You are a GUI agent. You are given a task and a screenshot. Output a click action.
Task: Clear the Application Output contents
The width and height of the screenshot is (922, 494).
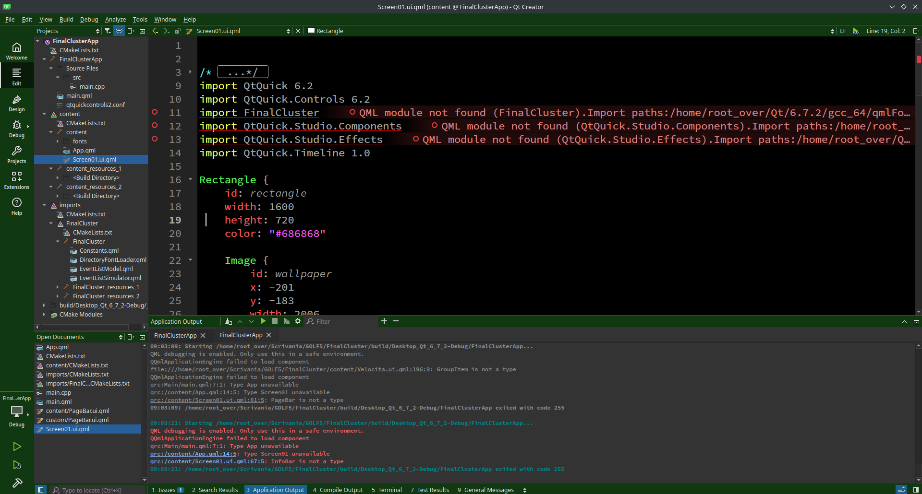(x=229, y=321)
